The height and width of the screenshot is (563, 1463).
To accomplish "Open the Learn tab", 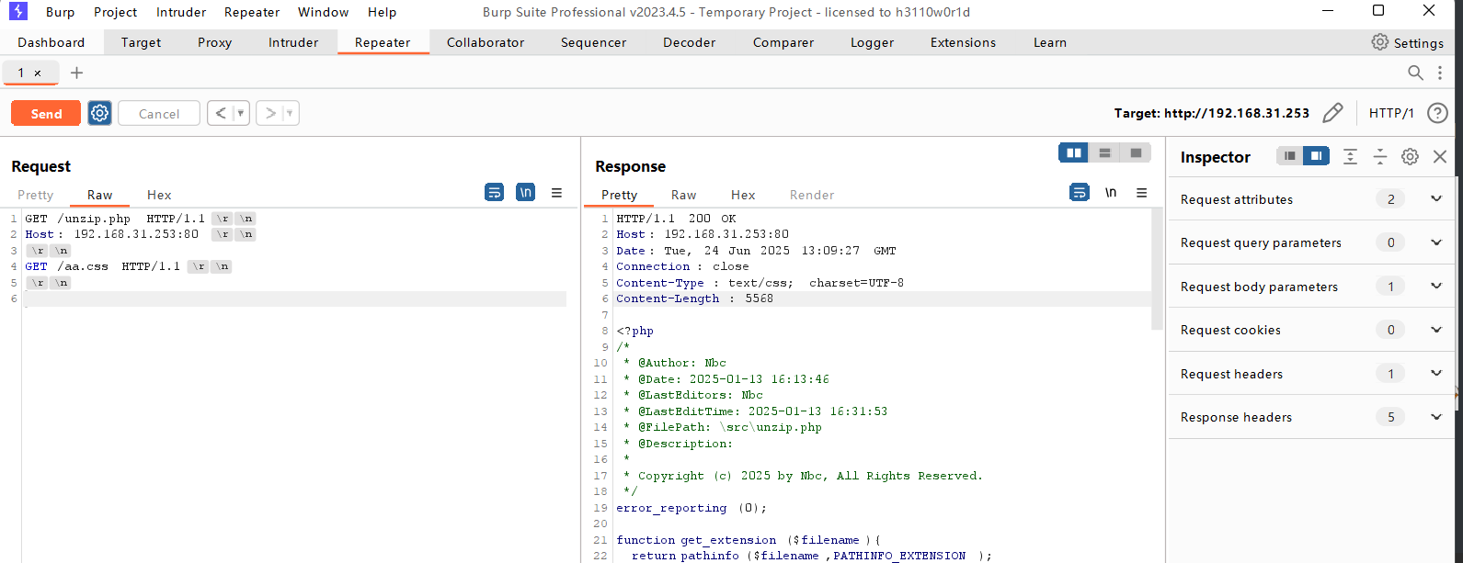I will [1049, 42].
